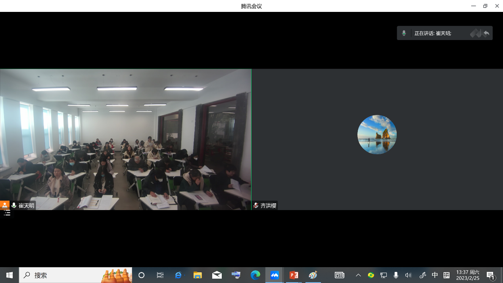Open the clock showing 13:37
This screenshot has height=283, width=503.
[468, 275]
